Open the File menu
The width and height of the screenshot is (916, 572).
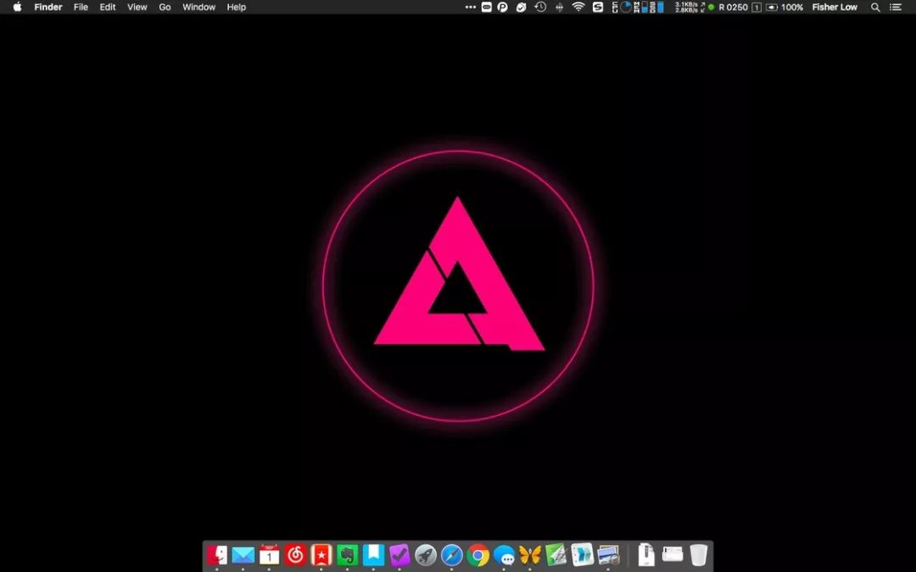[81, 7]
